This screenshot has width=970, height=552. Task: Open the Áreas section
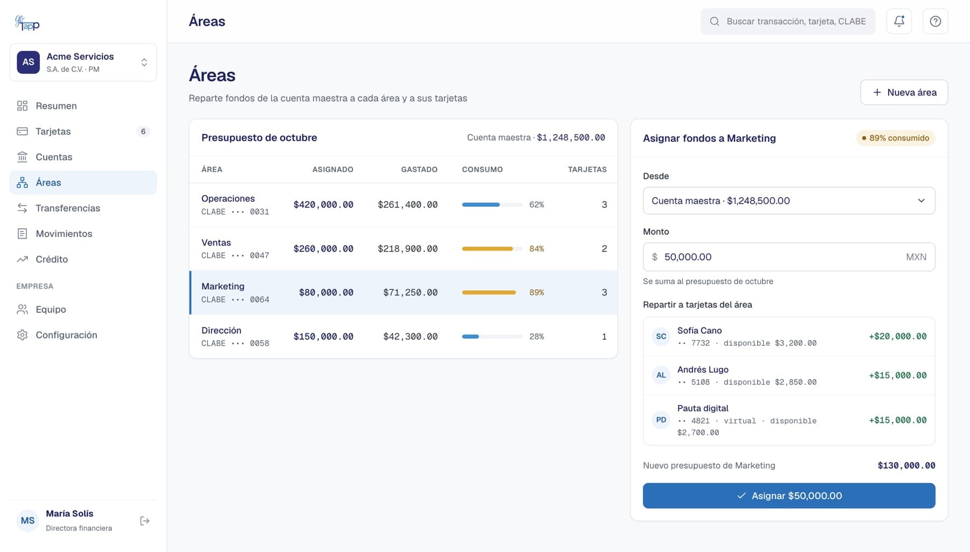(x=83, y=183)
